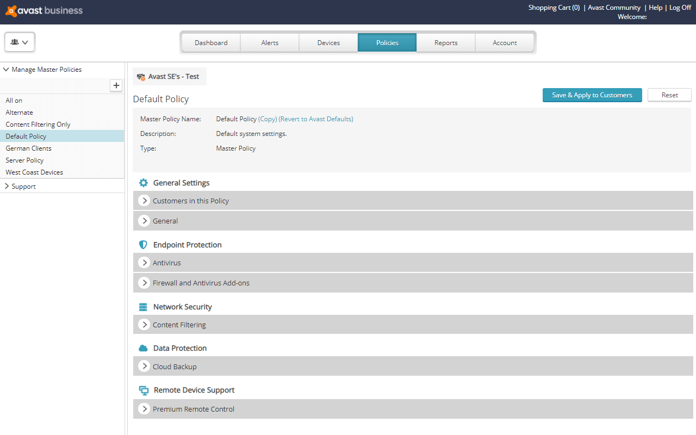This screenshot has height=435, width=696.
Task: Click the policy icon beside Avast SE's - Test
Action: (x=141, y=76)
